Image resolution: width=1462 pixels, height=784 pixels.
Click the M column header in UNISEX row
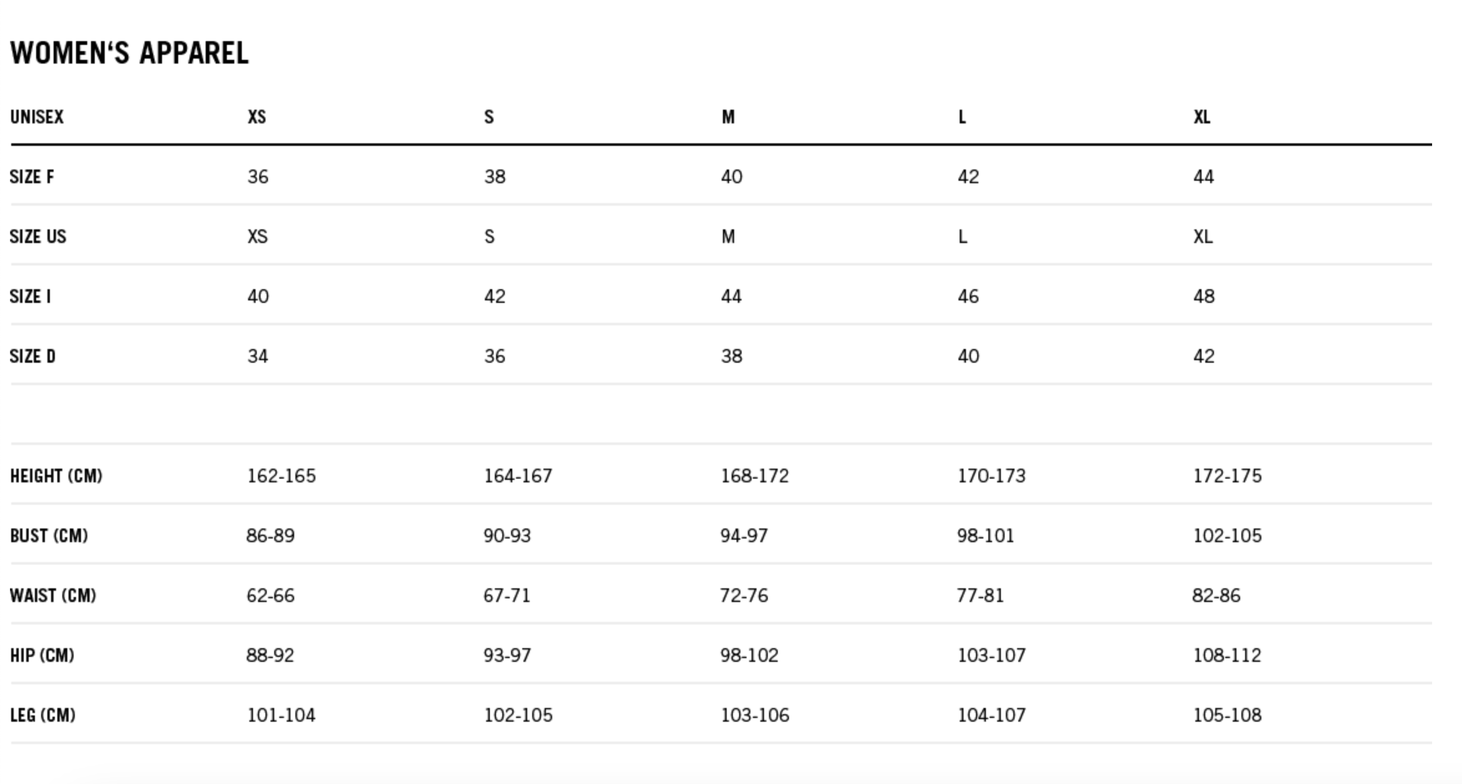(728, 117)
